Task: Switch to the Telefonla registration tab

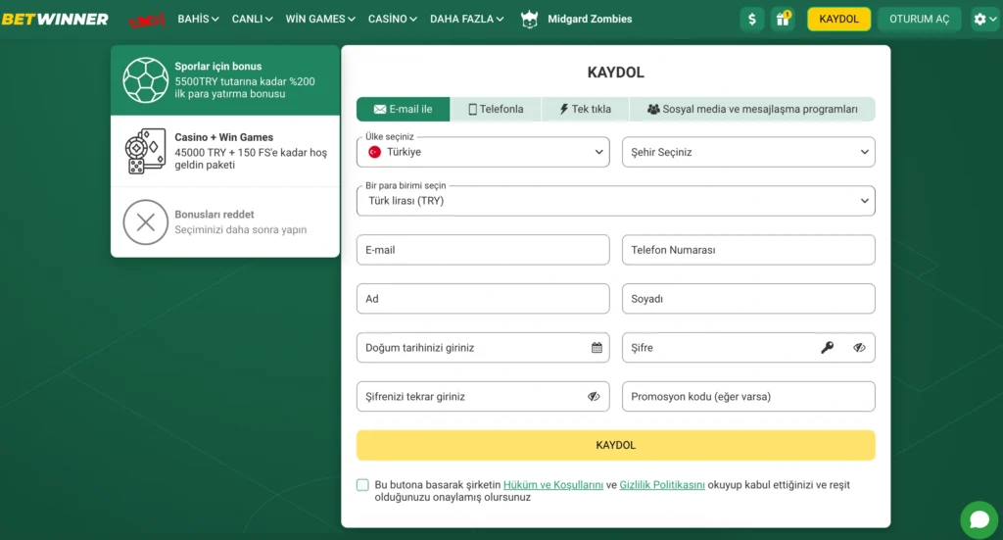Action: point(496,109)
